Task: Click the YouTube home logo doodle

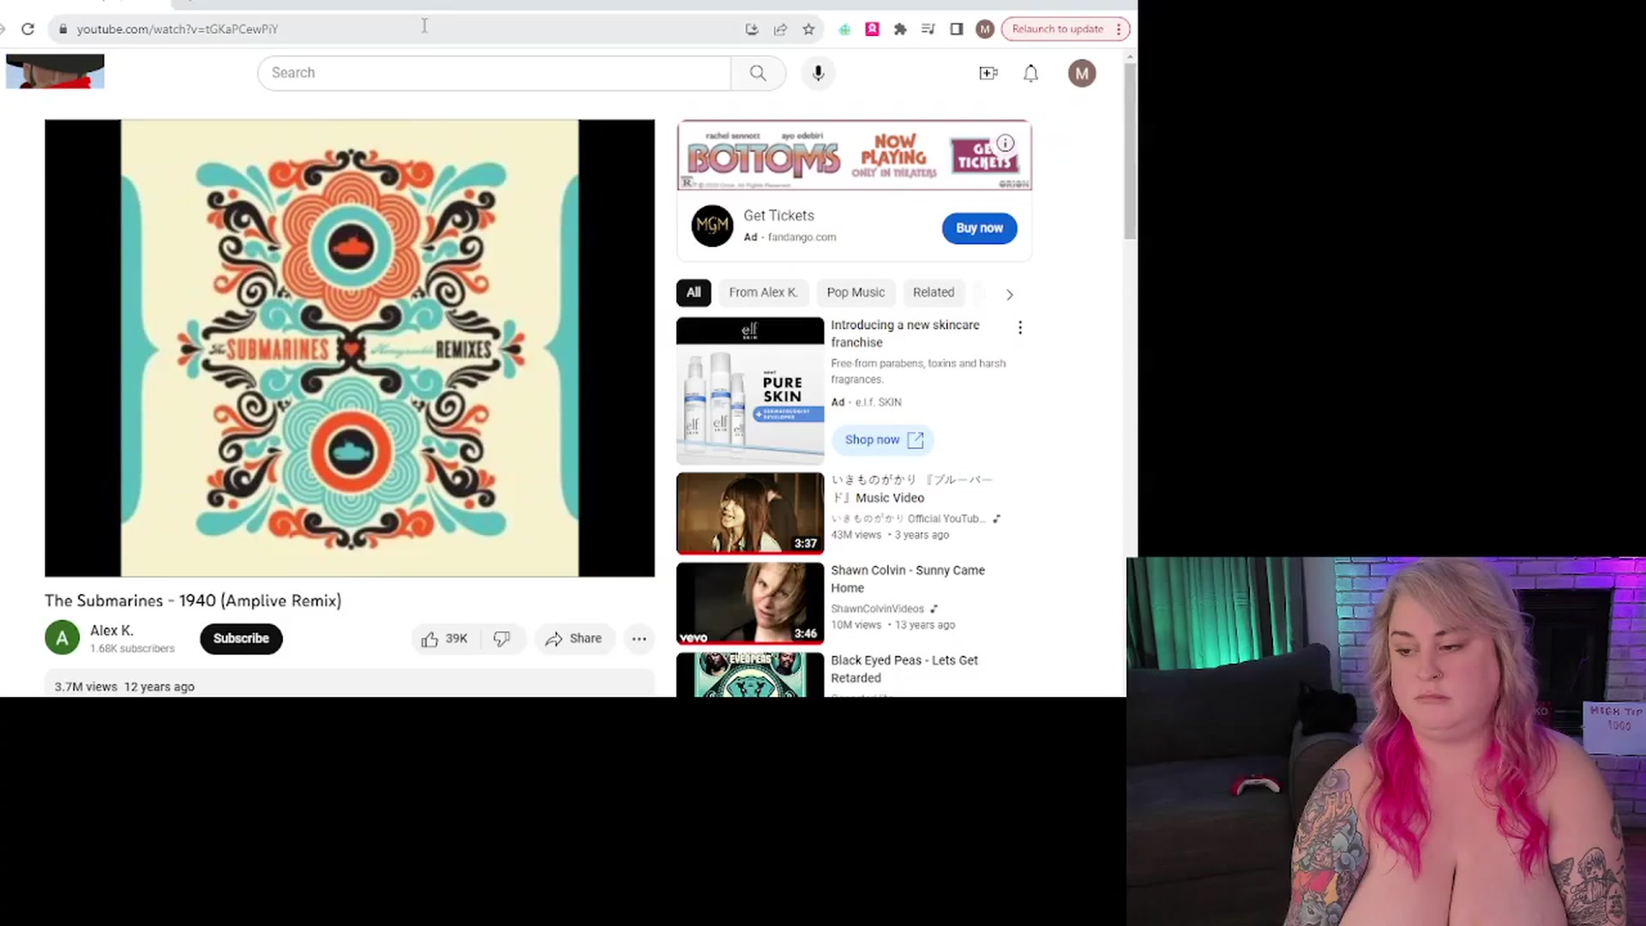Action: pyautogui.click(x=55, y=71)
